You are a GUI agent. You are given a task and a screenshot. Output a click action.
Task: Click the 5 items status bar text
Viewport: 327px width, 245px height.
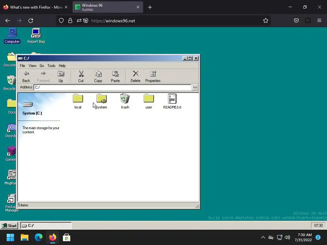[x=23, y=205]
